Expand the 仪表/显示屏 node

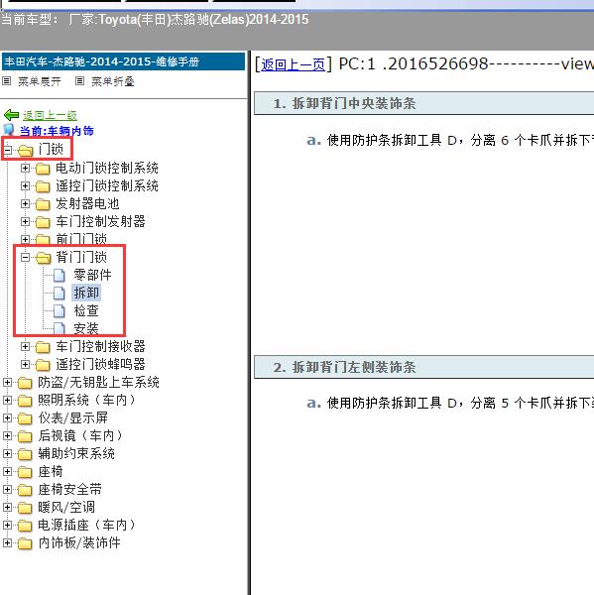click(7, 417)
